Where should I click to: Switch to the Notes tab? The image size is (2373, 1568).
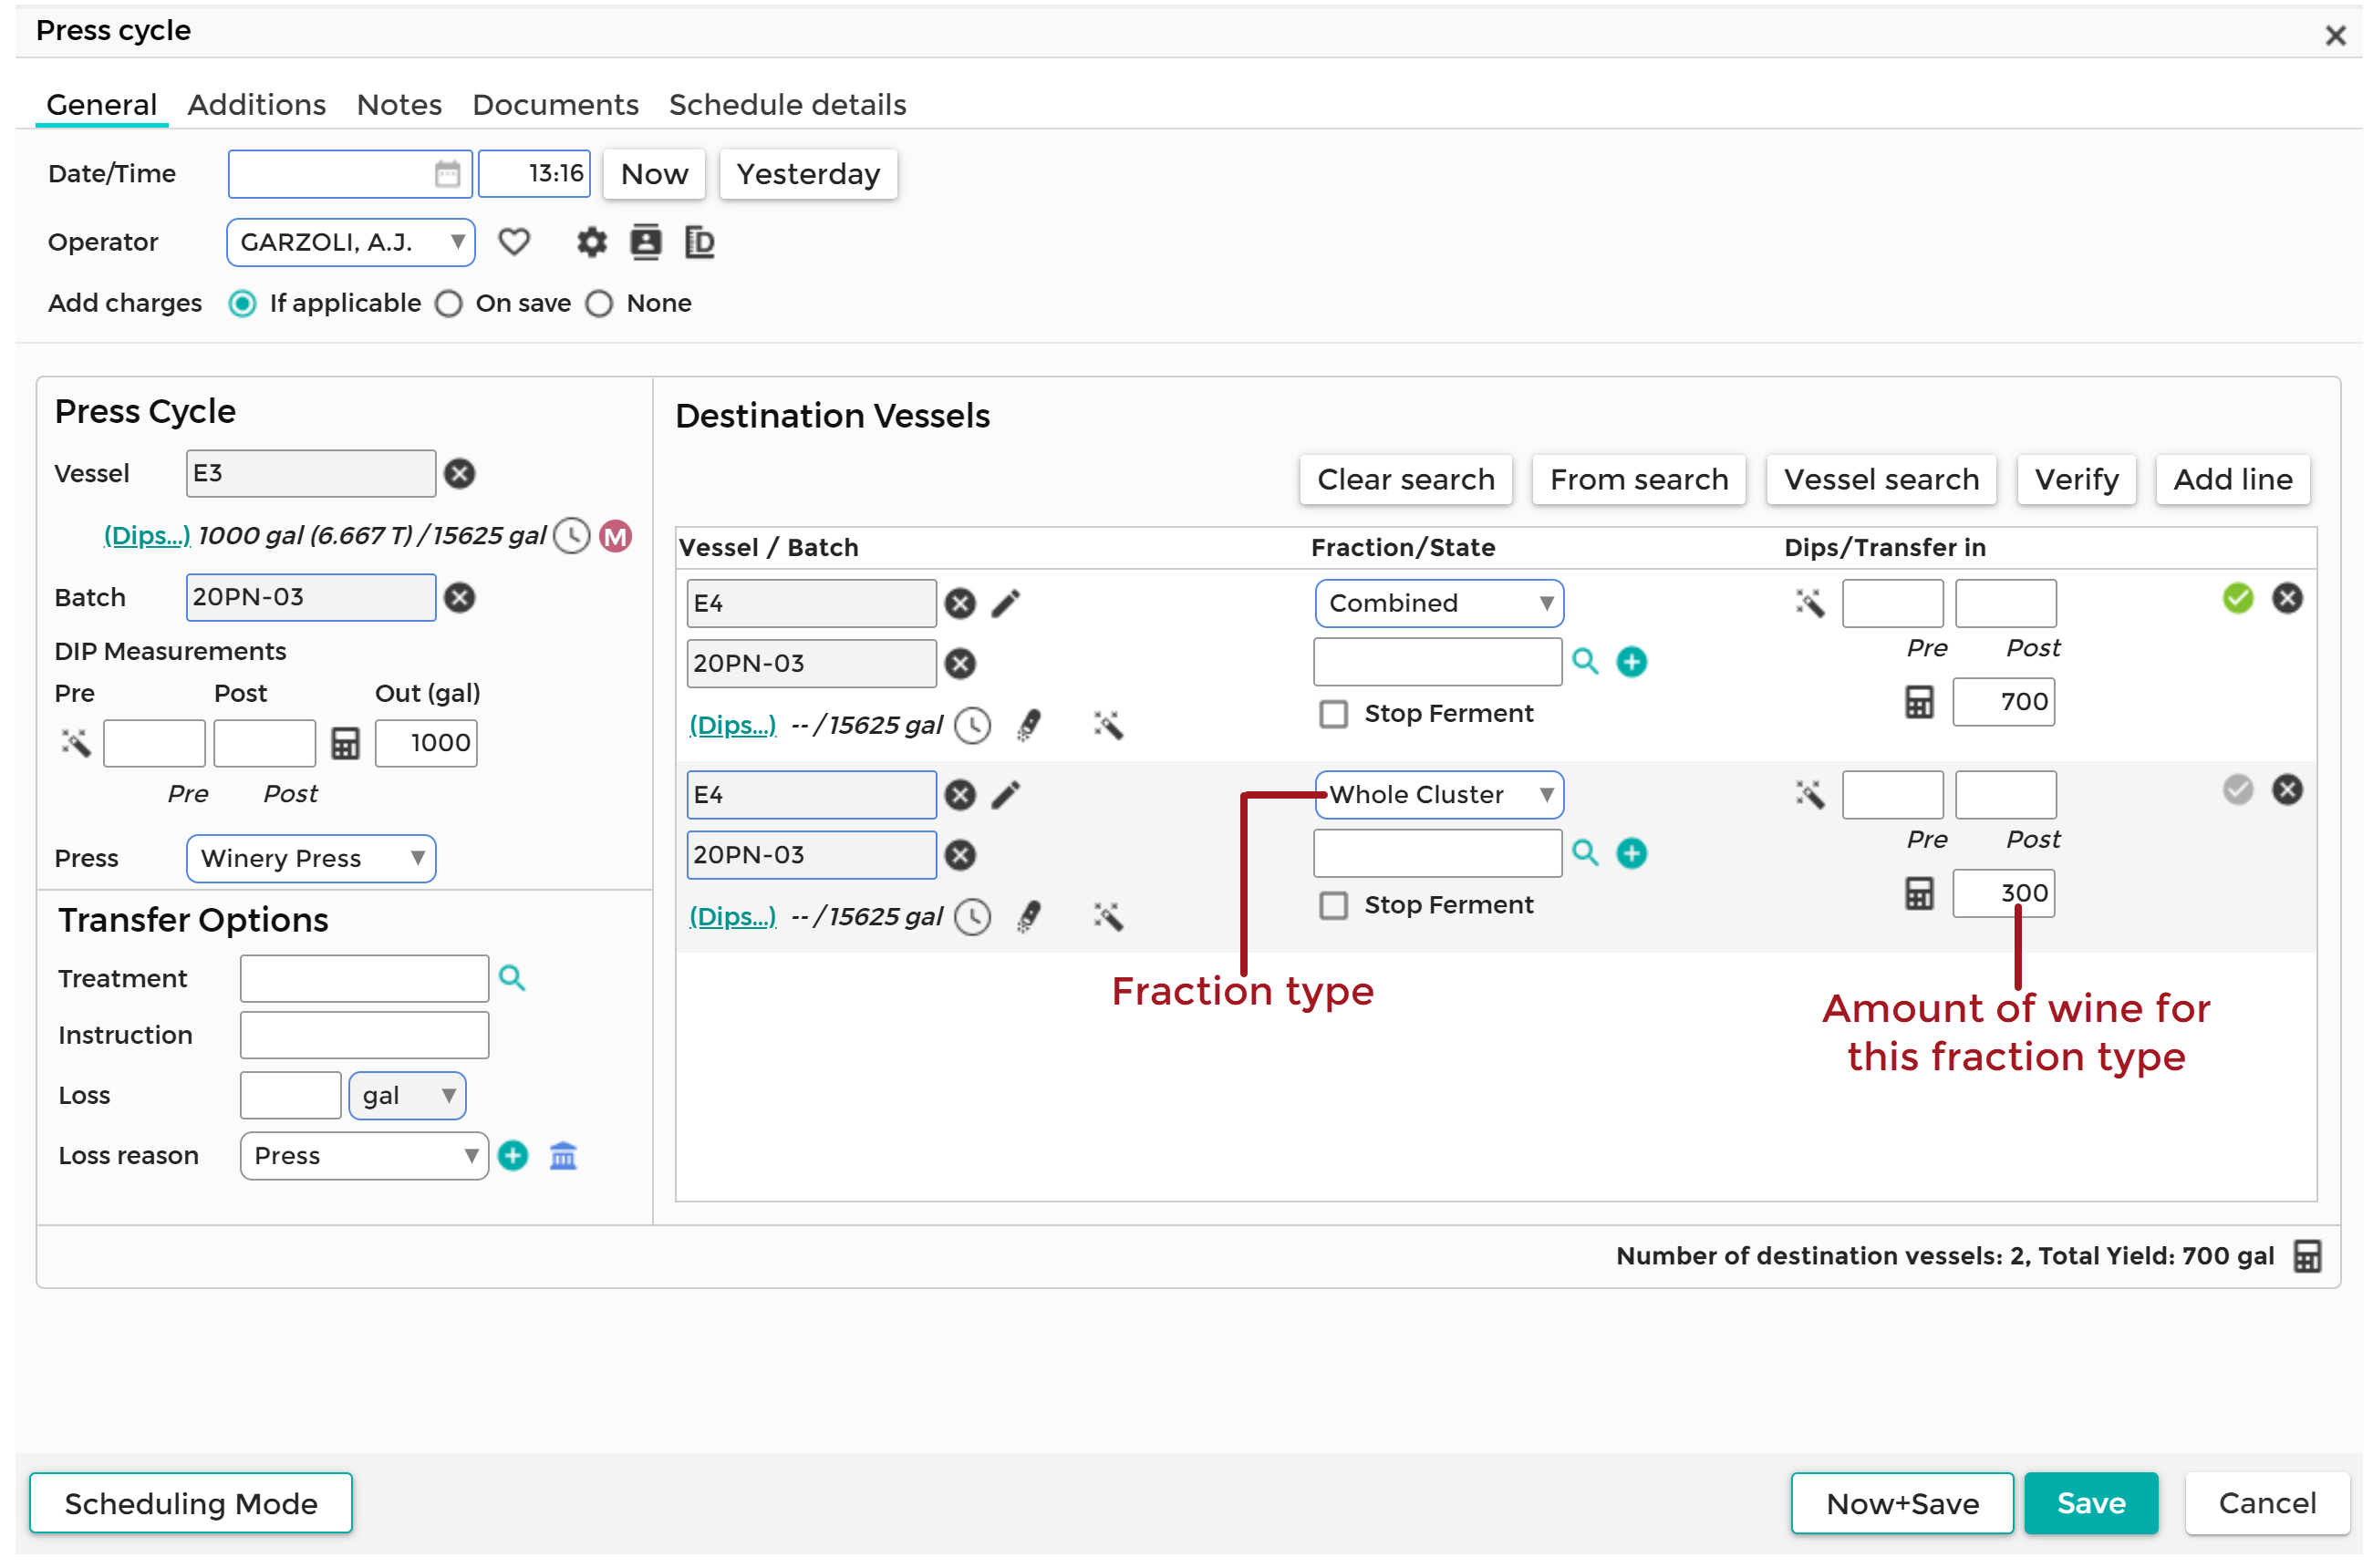[x=399, y=105]
